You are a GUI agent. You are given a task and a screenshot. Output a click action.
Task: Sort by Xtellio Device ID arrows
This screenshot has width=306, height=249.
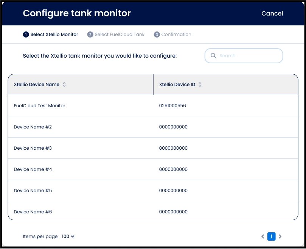pyautogui.click(x=200, y=85)
